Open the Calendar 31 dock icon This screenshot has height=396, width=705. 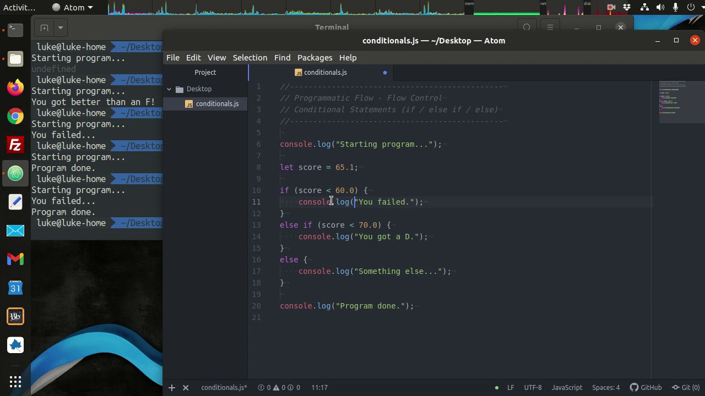click(15, 288)
